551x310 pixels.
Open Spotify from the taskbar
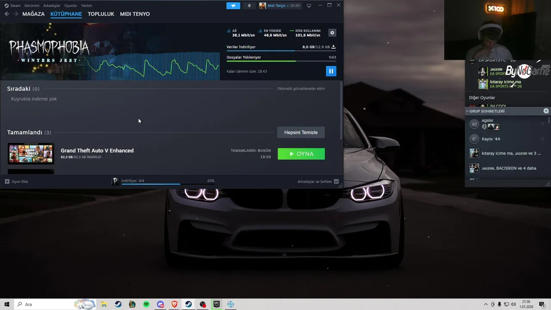coord(146,304)
